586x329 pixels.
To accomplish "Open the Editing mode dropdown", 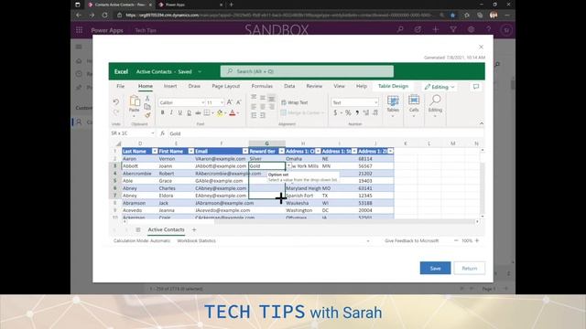I will (439, 87).
